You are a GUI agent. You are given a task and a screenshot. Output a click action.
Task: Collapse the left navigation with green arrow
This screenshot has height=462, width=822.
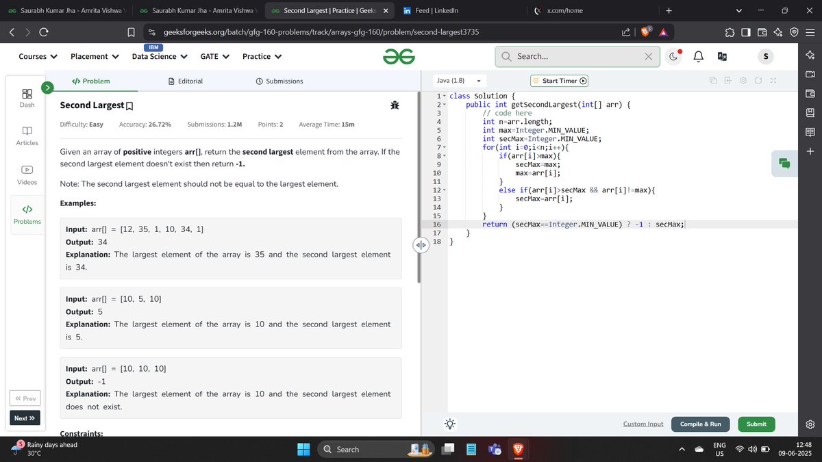point(47,87)
